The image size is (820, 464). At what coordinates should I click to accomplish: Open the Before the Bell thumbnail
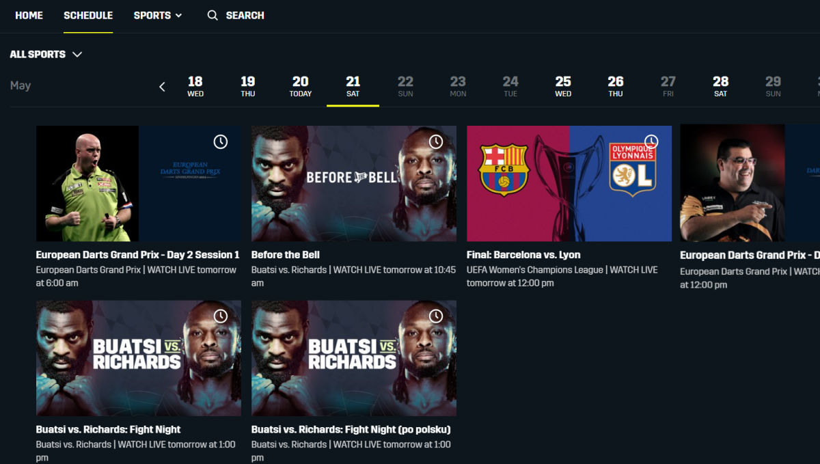tap(354, 183)
